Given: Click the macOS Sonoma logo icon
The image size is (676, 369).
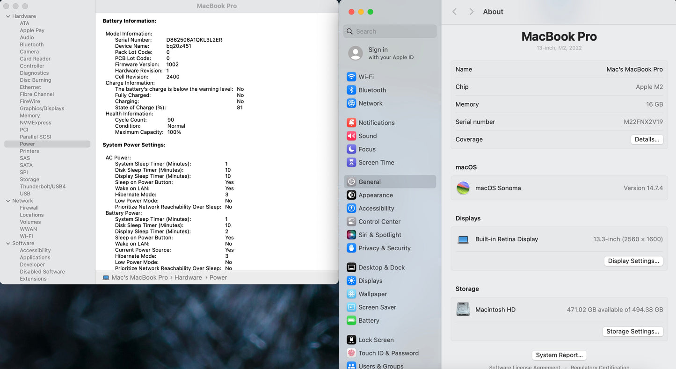Looking at the screenshot, I should pos(463,188).
